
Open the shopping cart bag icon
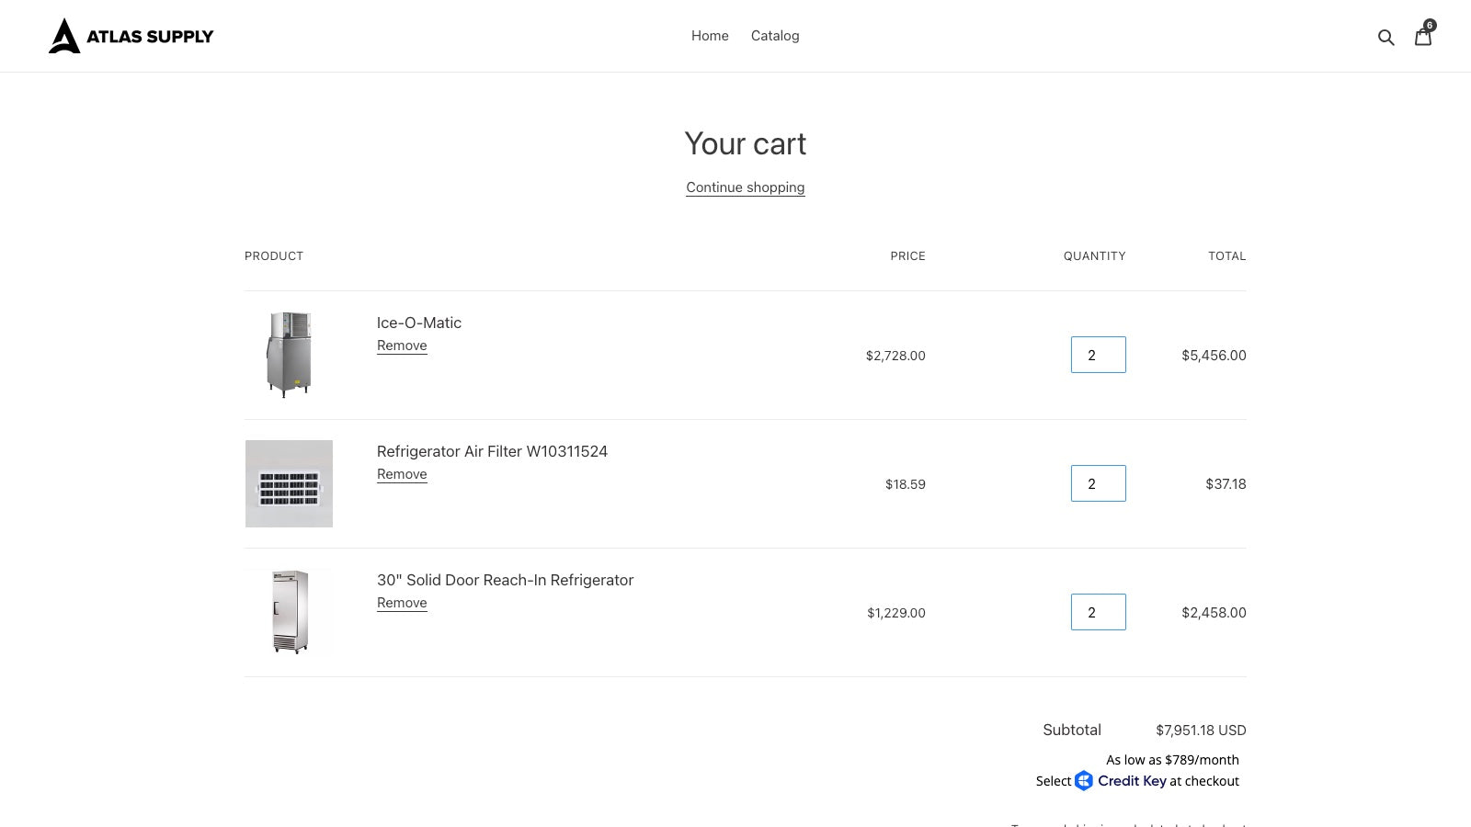click(x=1423, y=37)
